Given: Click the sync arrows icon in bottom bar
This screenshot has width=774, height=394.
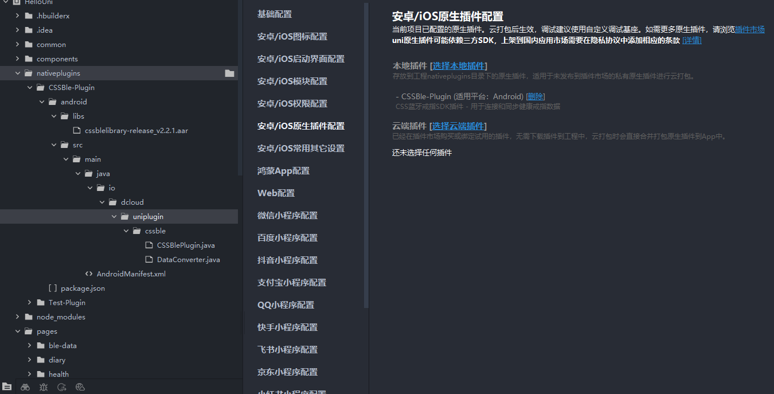Looking at the screenshot, I should [x=62, y=387].
